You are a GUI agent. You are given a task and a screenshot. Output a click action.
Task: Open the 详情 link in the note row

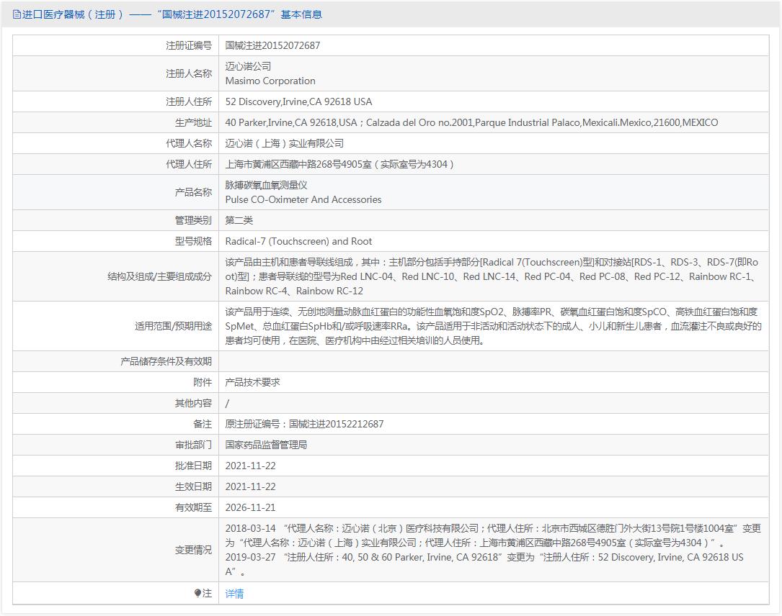coord(234,594)
